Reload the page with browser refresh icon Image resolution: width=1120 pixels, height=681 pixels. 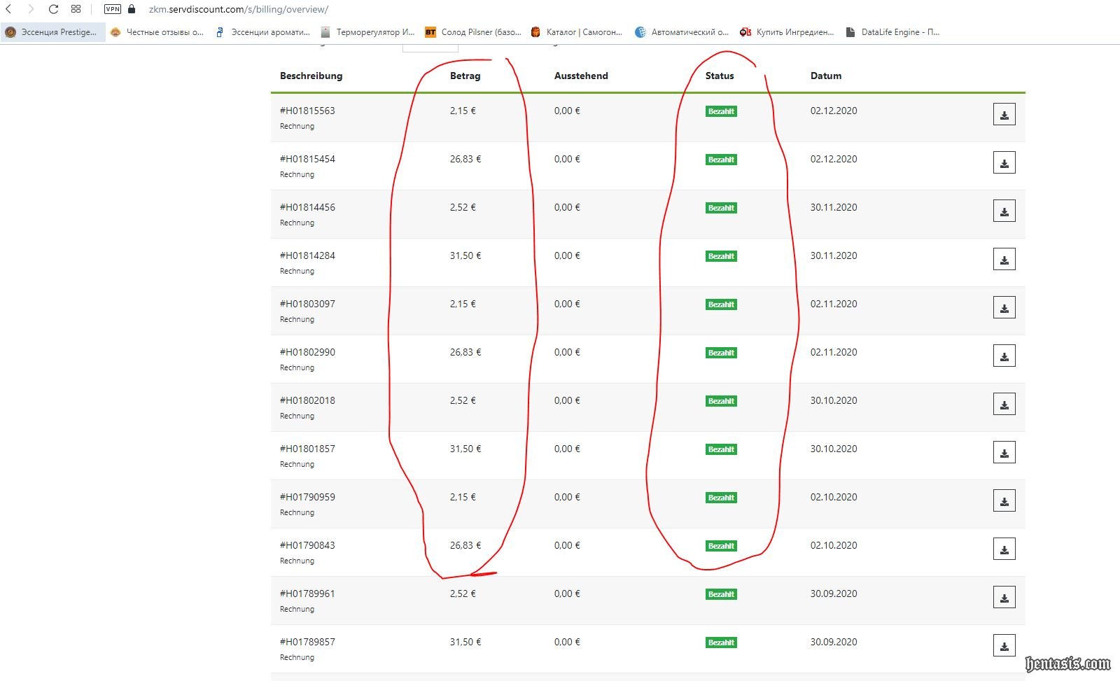[53, 9]
